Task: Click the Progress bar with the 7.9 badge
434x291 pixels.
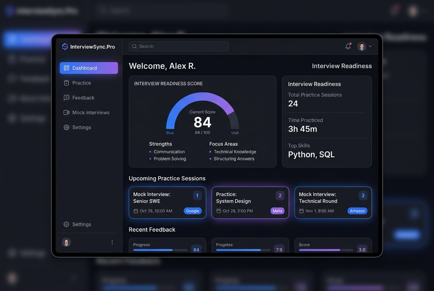Action: (x=243, y=250)
